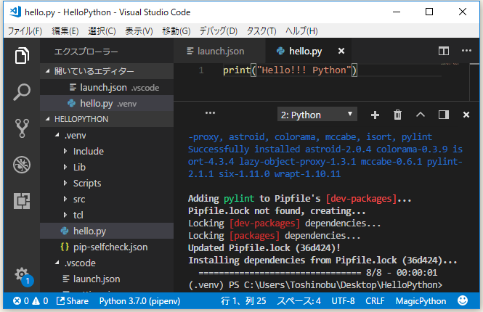Open the panel ellipsis menu
The image size is (483, 312).
tap(210, 113)
